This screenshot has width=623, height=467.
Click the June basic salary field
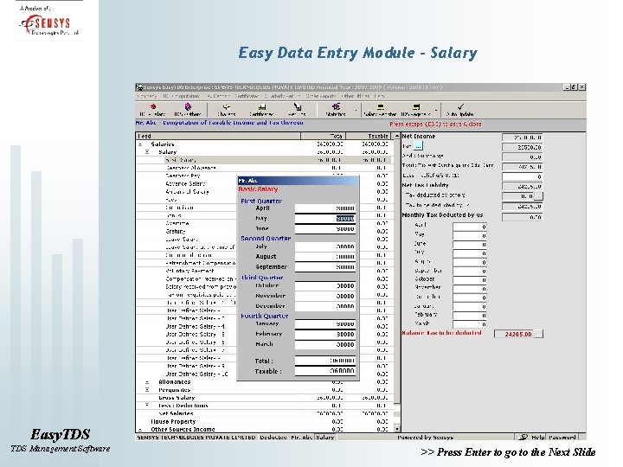tap(325, 228)
